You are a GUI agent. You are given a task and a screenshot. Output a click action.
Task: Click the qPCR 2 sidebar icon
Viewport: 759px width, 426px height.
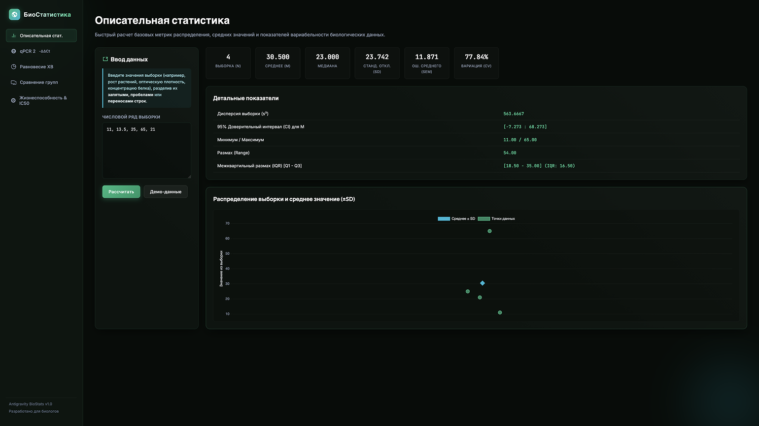14,51
